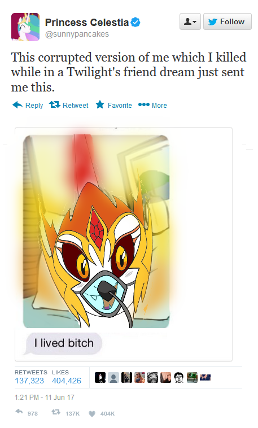Click the bottom retweet icon with 137K
Screen dimensions: 258x428
click(56, 412)
